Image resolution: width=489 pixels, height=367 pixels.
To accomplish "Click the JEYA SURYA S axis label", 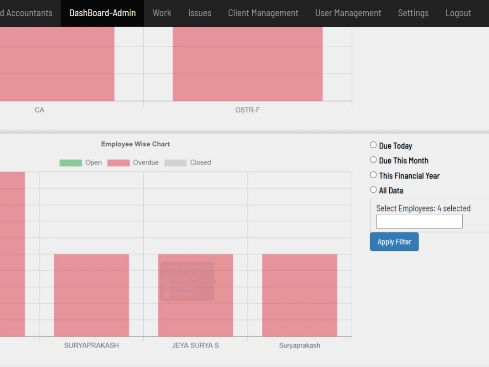I will coord(196,345).
